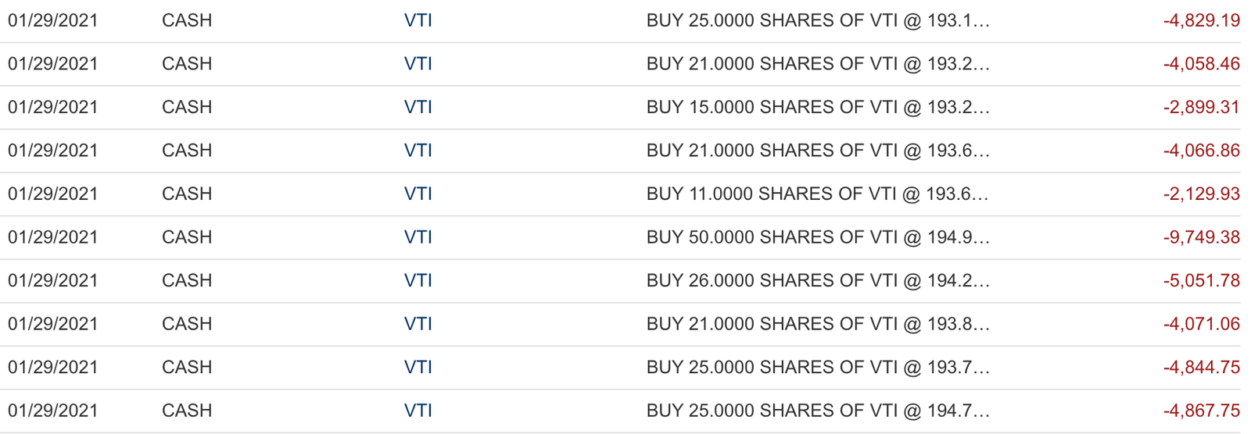Open VTI link in the -4,066.86 row

[418, 151]
